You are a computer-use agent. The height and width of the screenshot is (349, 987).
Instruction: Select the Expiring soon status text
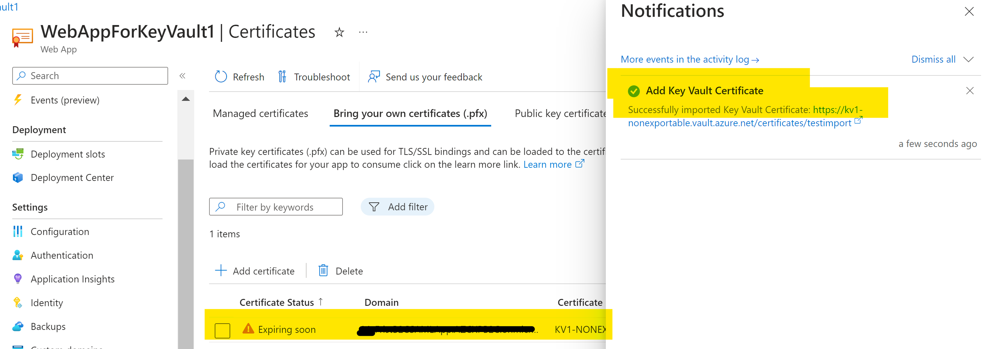287,329
